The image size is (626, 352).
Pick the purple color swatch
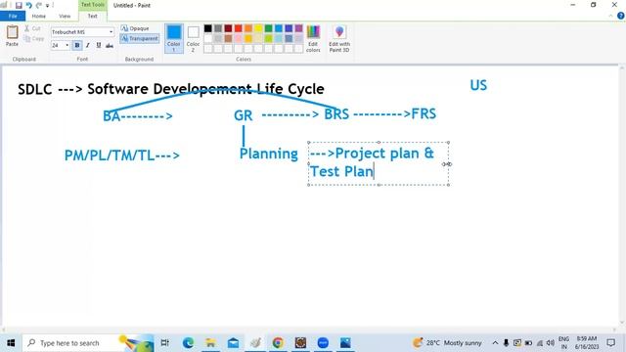[x=298, y=28]
